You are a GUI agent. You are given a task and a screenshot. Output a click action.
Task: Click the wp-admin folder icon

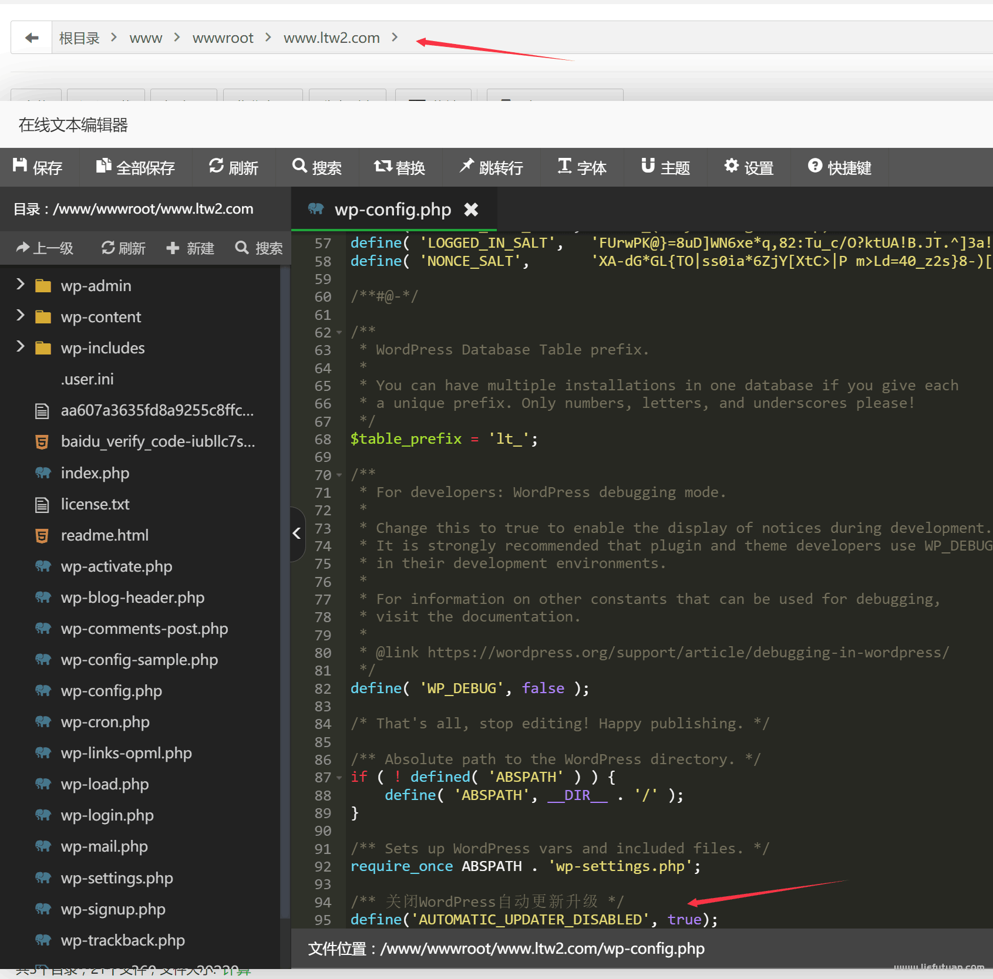43,286
